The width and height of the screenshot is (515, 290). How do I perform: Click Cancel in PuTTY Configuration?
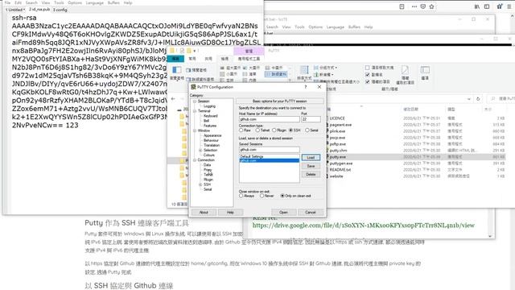click(x=311, y=212)
